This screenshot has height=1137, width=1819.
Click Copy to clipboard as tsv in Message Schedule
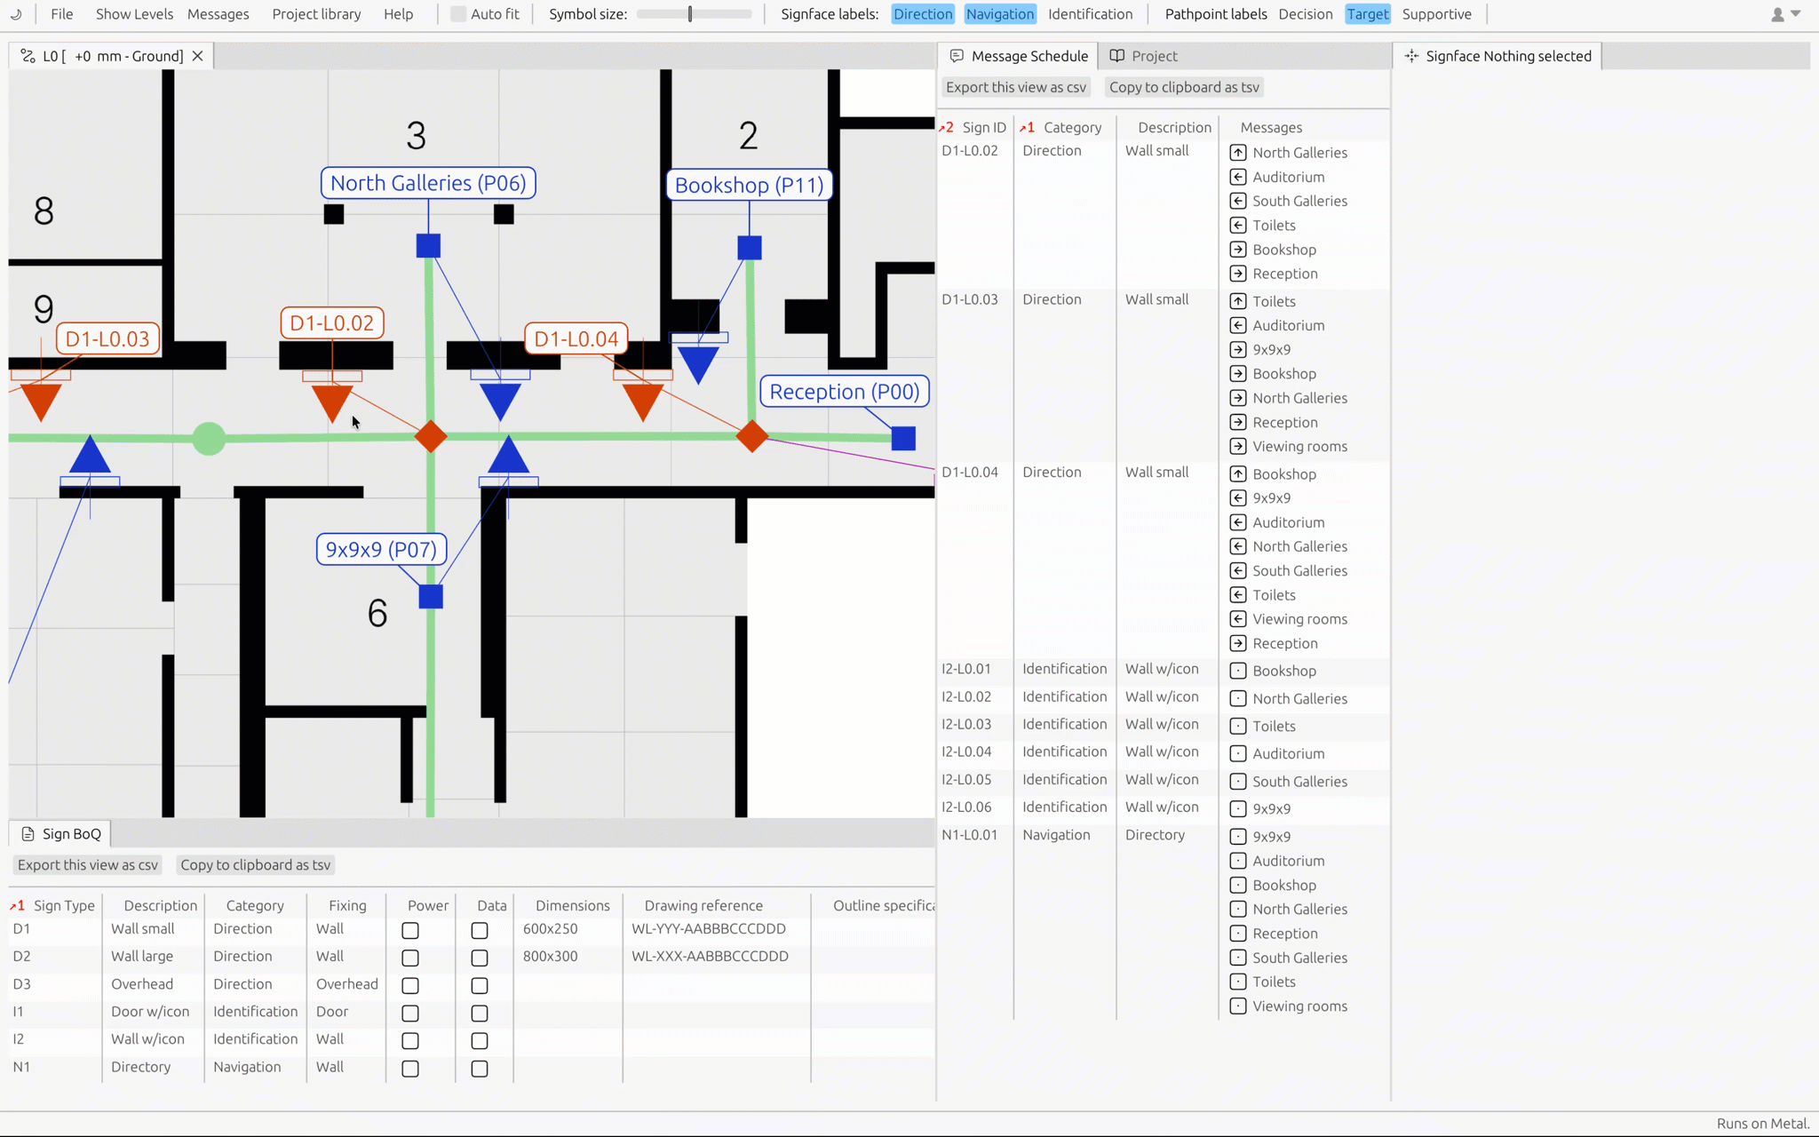(x=1184, y=87)
